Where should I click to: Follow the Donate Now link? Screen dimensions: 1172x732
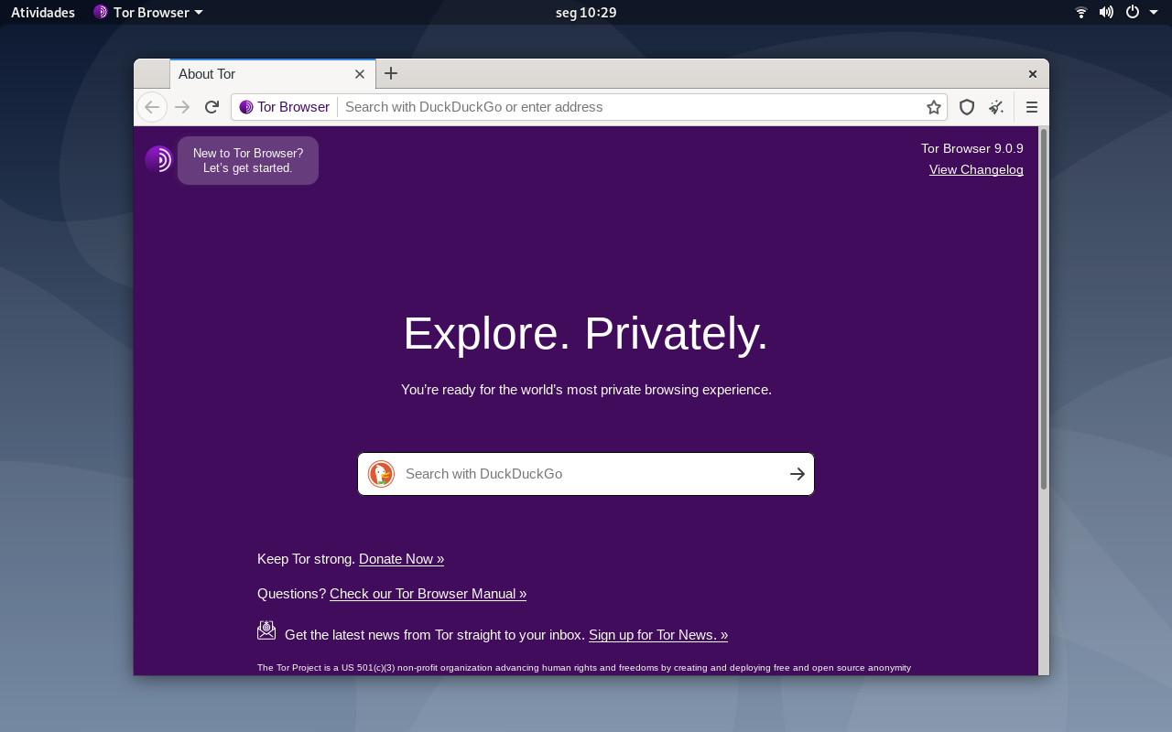tap(401, 559)
